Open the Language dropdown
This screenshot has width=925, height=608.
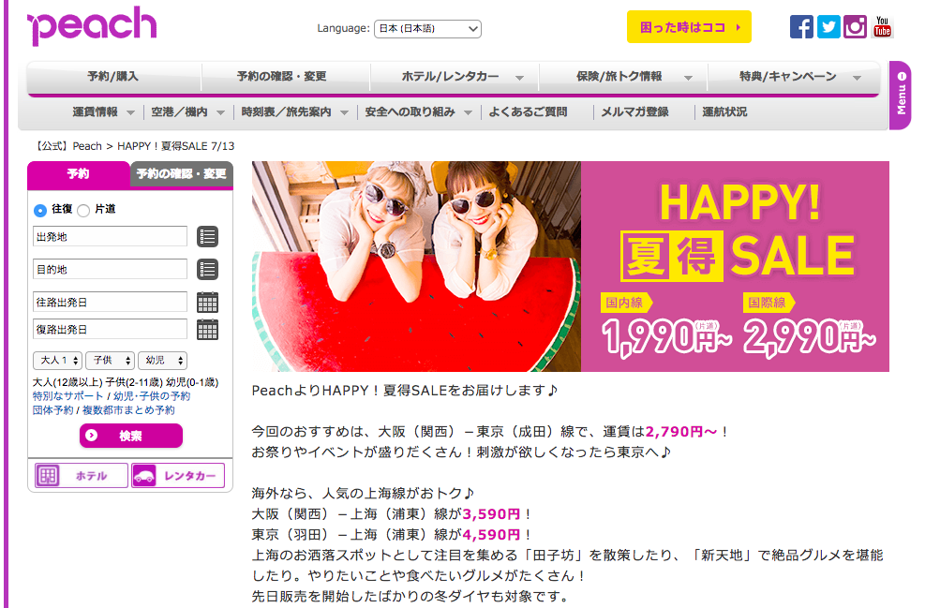pyautogui.click(x=427, y=28)
